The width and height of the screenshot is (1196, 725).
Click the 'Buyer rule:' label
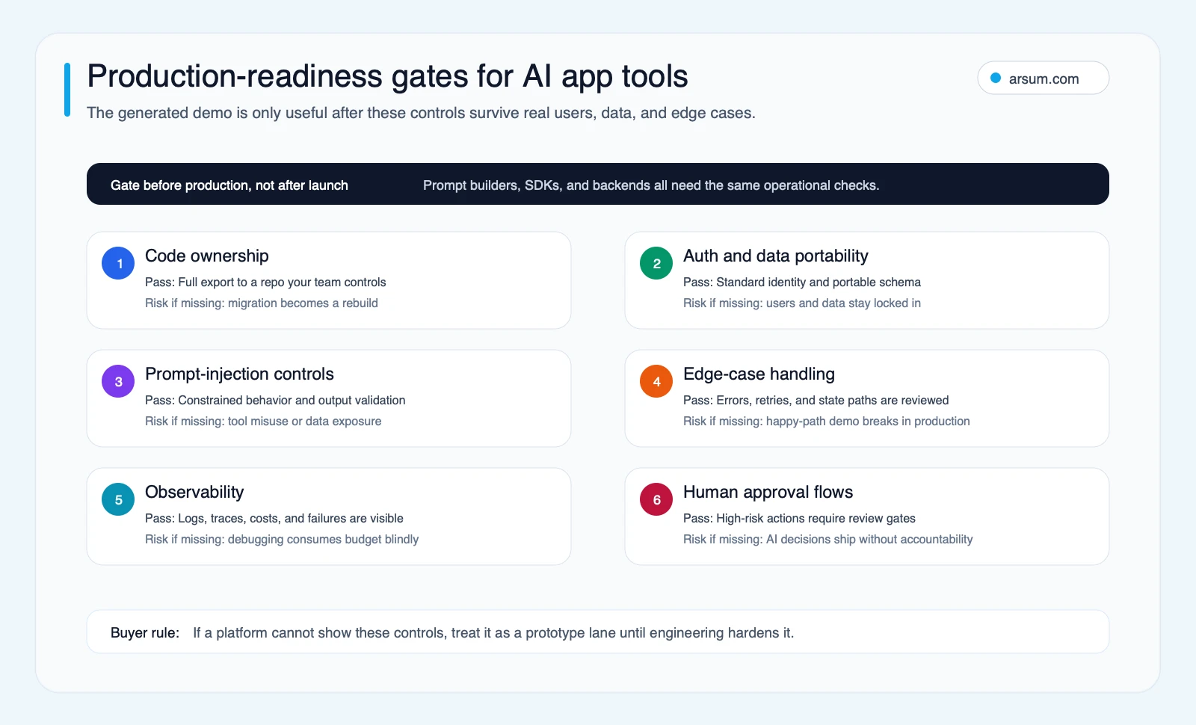pyautogui.click(x=145, y=633)
